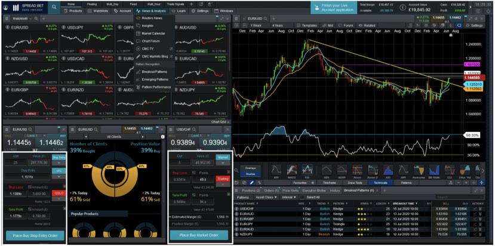
Task: Toggle the Overlays option
Action: pos(251,168)
